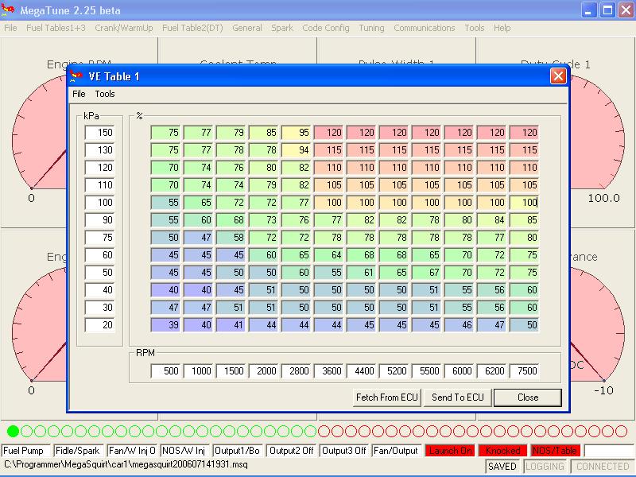
Task: Select the 6200 RPM bin field
Action: [x=491, y=370]
